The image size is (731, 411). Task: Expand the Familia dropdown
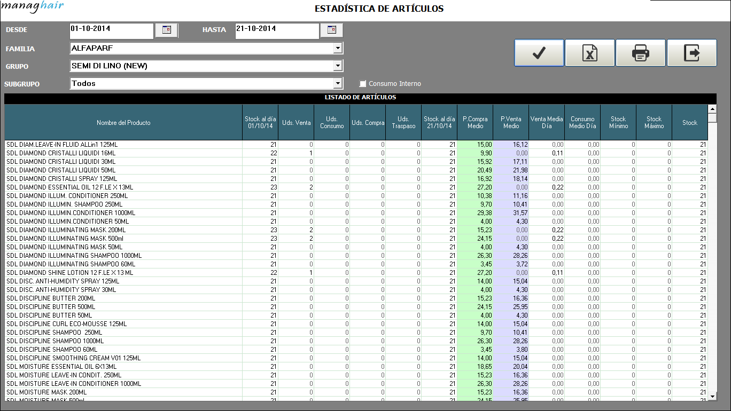[x=337, y=49]
